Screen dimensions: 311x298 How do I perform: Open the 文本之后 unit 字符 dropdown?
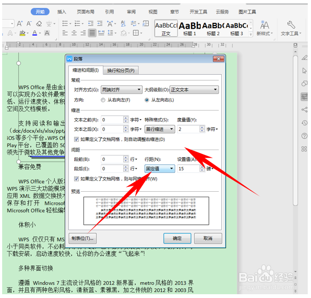(x=136, y=129)
